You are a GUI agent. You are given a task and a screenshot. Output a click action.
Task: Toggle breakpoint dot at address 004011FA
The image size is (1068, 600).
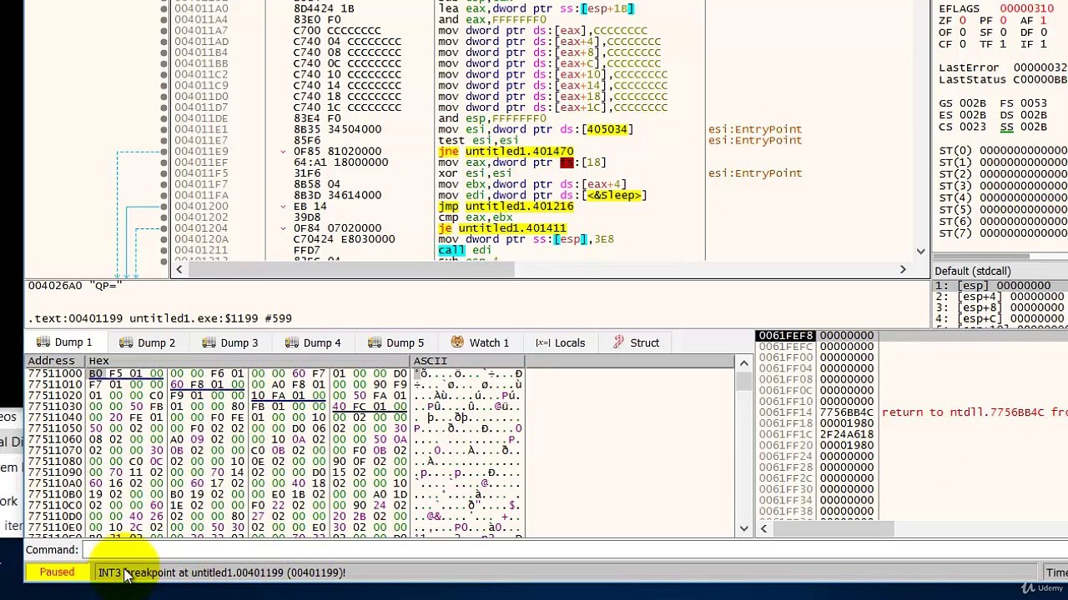164,195
